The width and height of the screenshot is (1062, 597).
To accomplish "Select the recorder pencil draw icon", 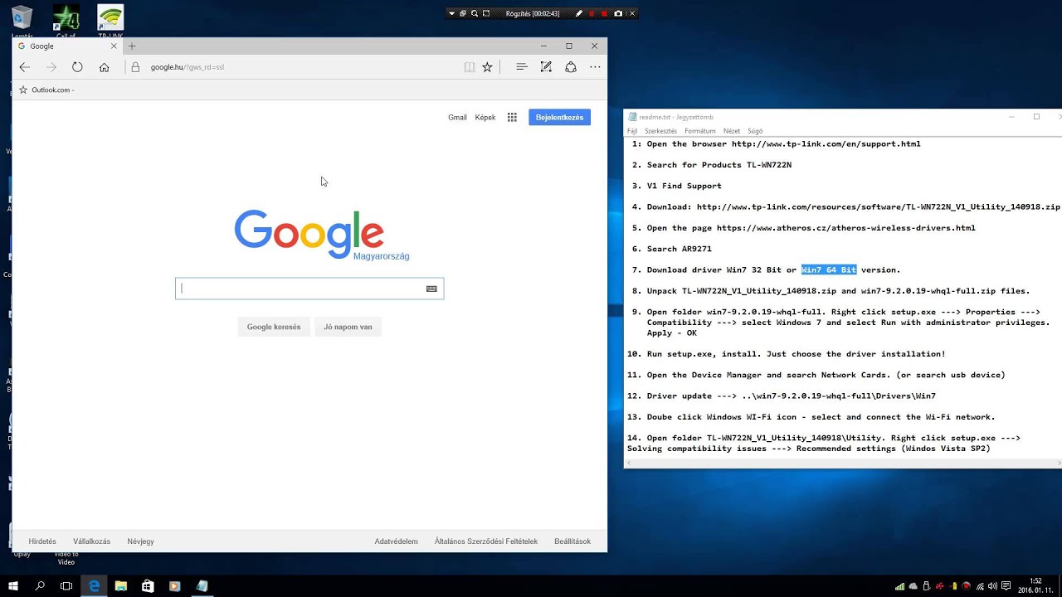I will tap(579, 13).
